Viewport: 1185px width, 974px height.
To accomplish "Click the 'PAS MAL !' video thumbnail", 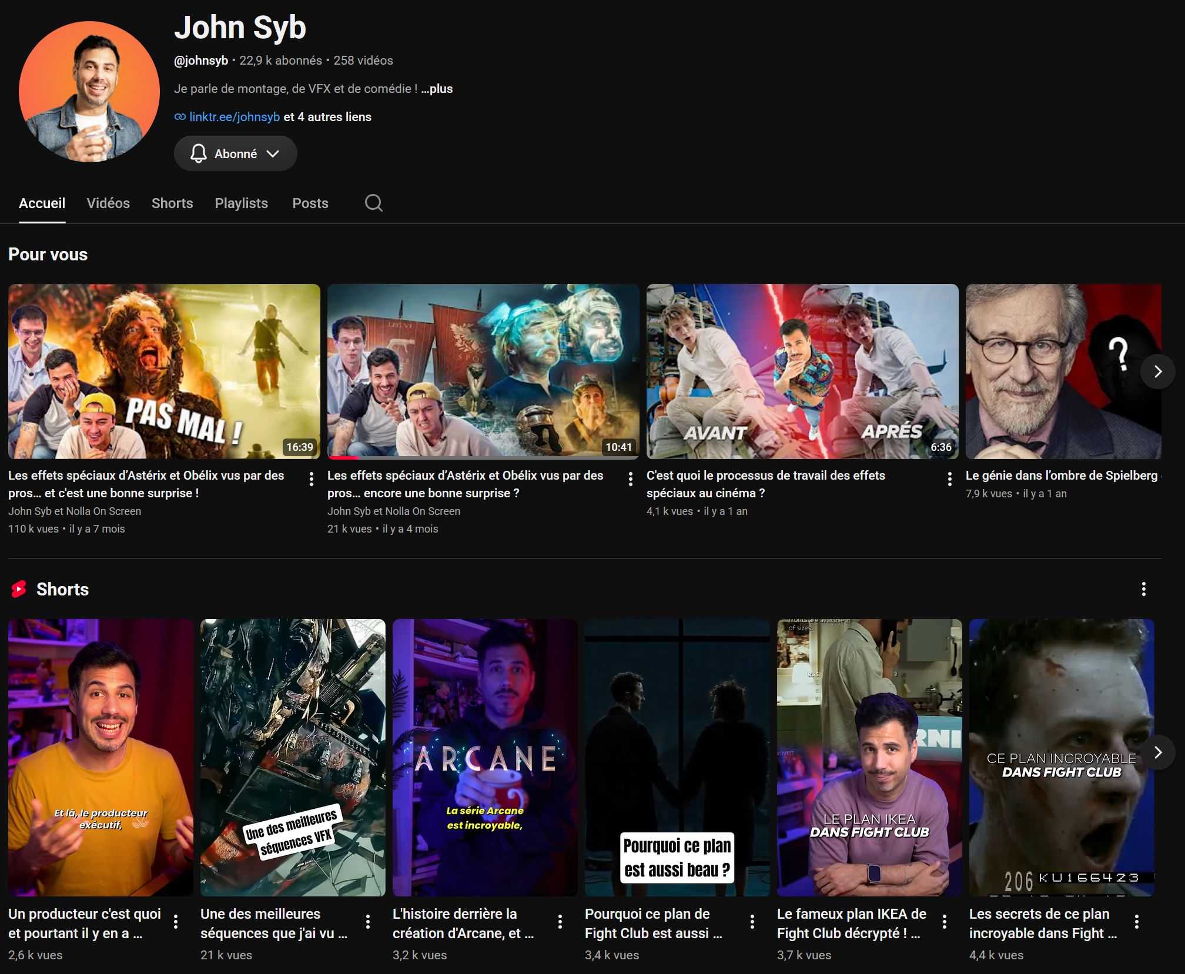I will [x=164, y=371].
